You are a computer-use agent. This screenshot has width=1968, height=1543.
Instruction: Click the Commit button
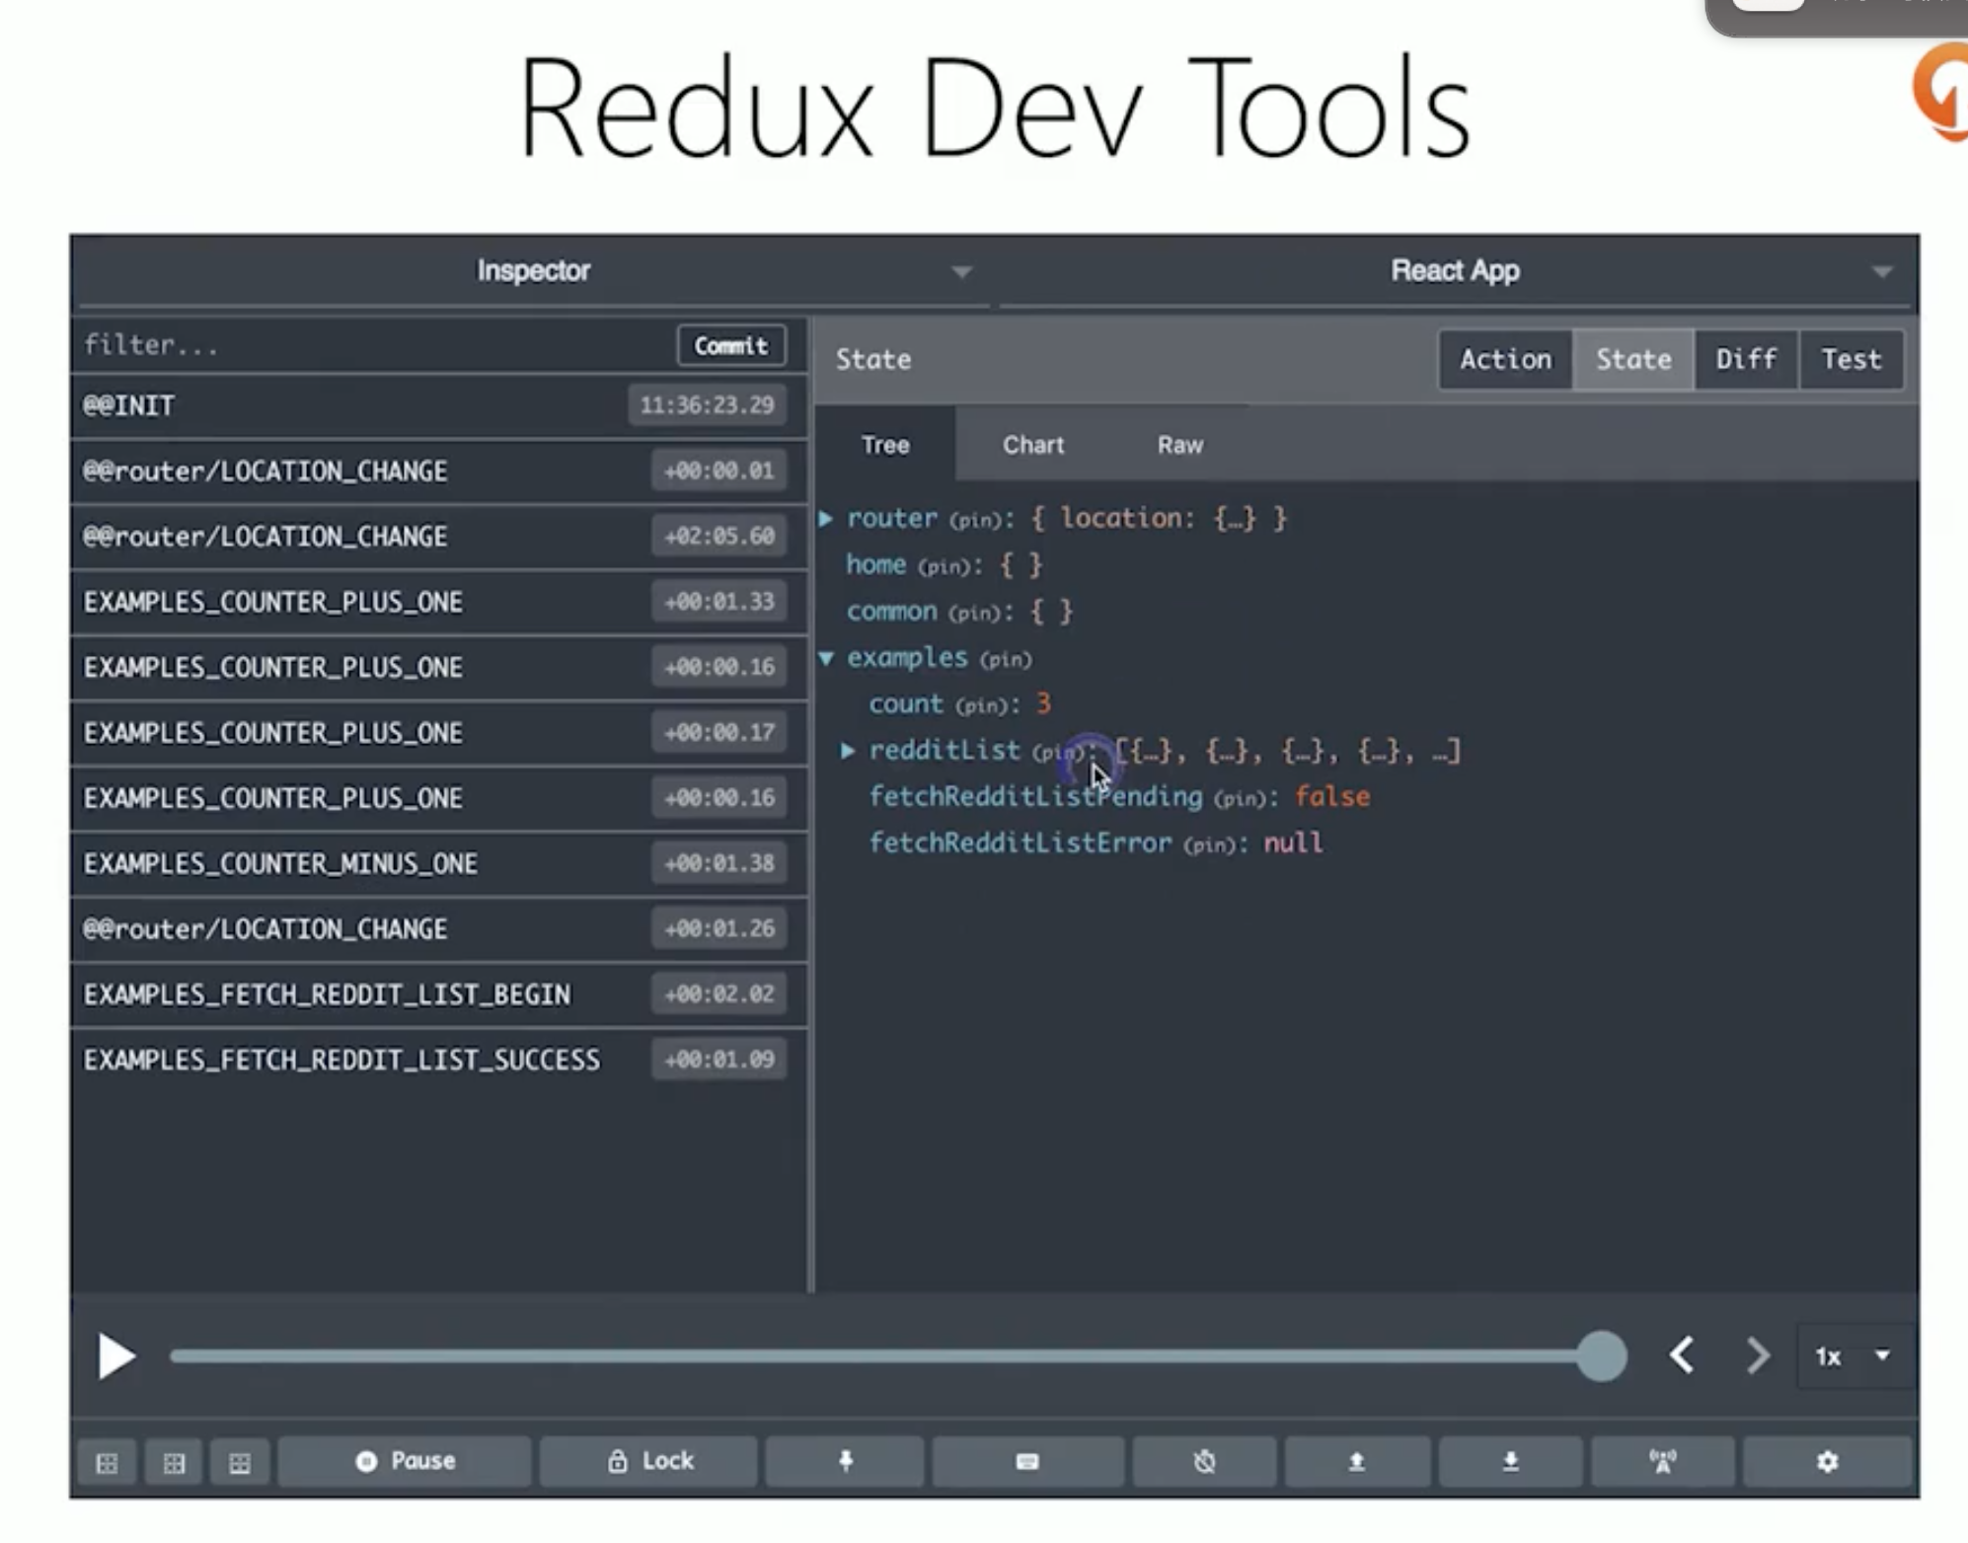tap(730, 346)
